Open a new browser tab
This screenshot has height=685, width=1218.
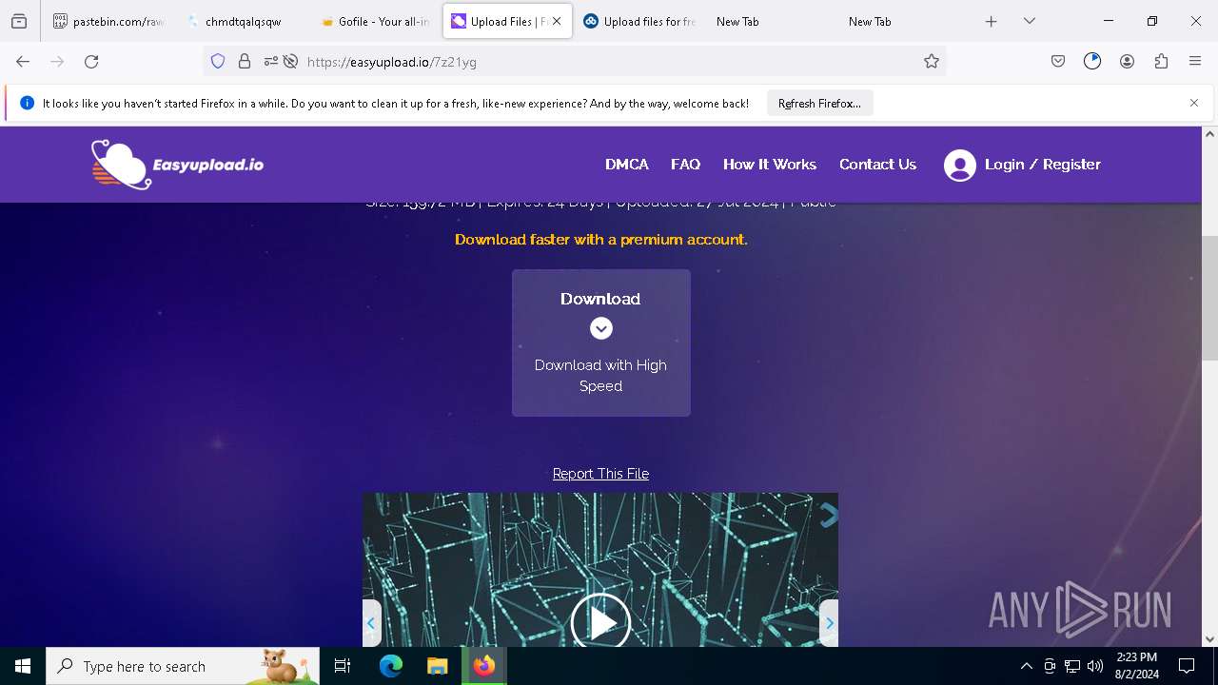point(992,21)
